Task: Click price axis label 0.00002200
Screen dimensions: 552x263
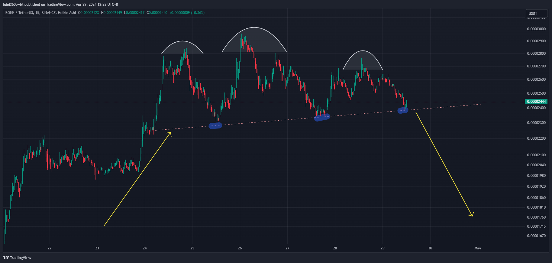Action: pos(536,138)
